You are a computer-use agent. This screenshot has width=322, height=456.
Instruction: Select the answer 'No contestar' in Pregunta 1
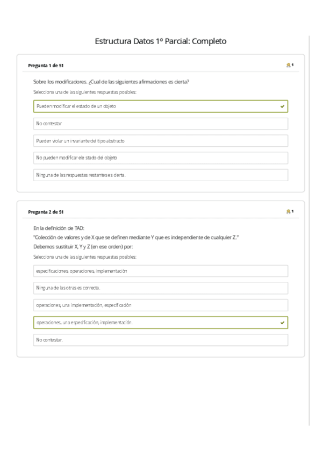(x=160, y=124)
